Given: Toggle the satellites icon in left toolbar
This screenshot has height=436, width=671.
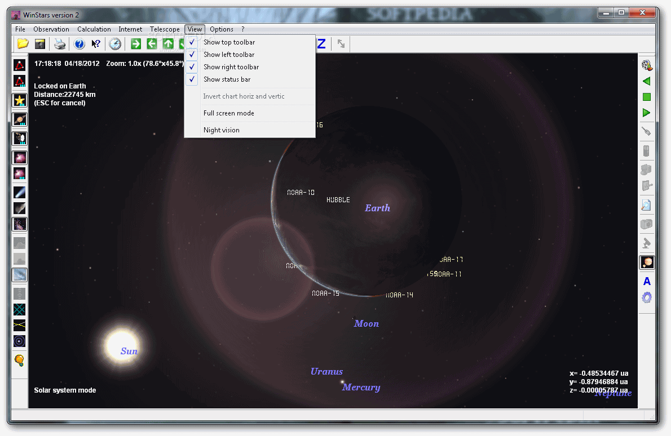Looking at the screenshot, I should pyautogui.click(x=19, y=138).
